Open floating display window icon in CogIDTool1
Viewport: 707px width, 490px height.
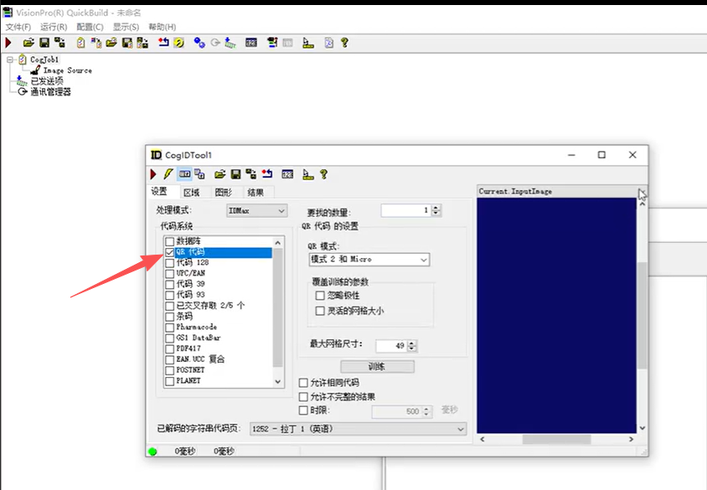tap(199, 174)
